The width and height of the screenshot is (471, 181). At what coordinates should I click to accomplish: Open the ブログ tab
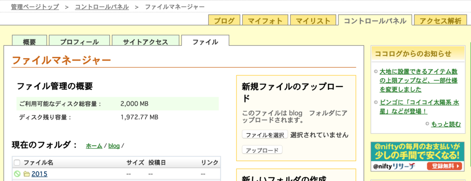click(224, 21)
